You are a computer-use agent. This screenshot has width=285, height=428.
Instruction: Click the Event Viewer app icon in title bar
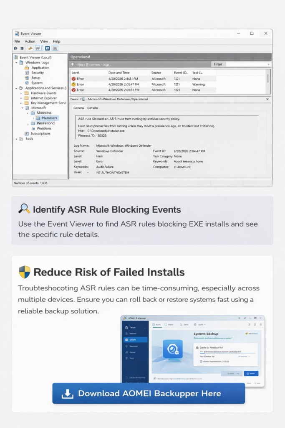(x=17, y=33)
